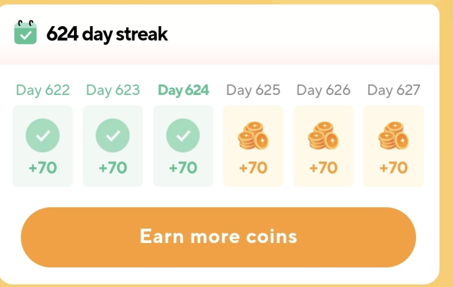The height and width of the screenshot is (287, 453).
Task: Tap the Day 627 coin stack icon
Action: 394,135
